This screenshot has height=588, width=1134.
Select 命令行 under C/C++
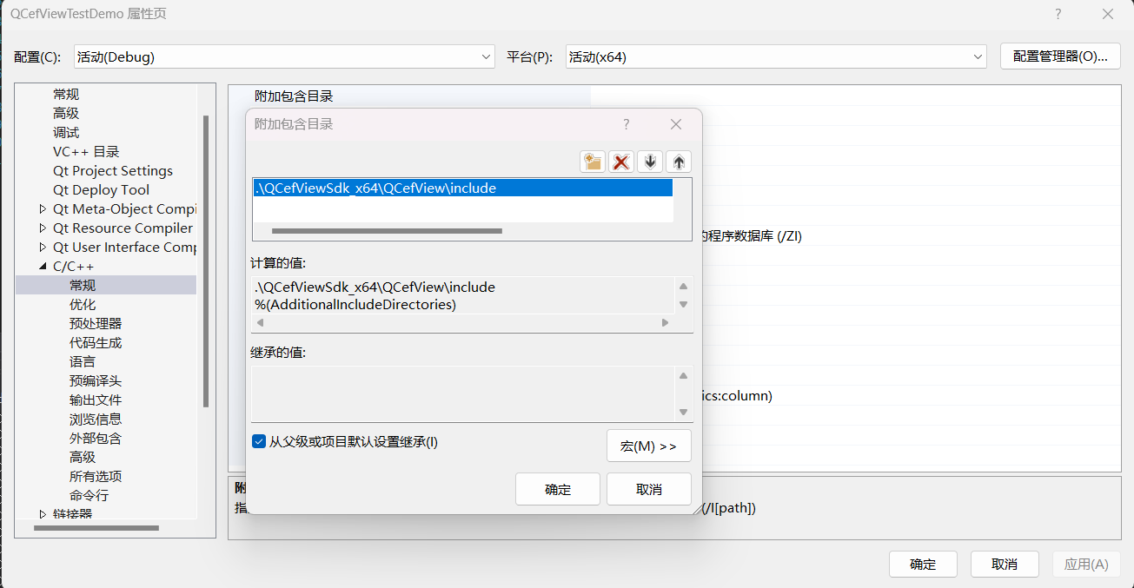[89, 495]
